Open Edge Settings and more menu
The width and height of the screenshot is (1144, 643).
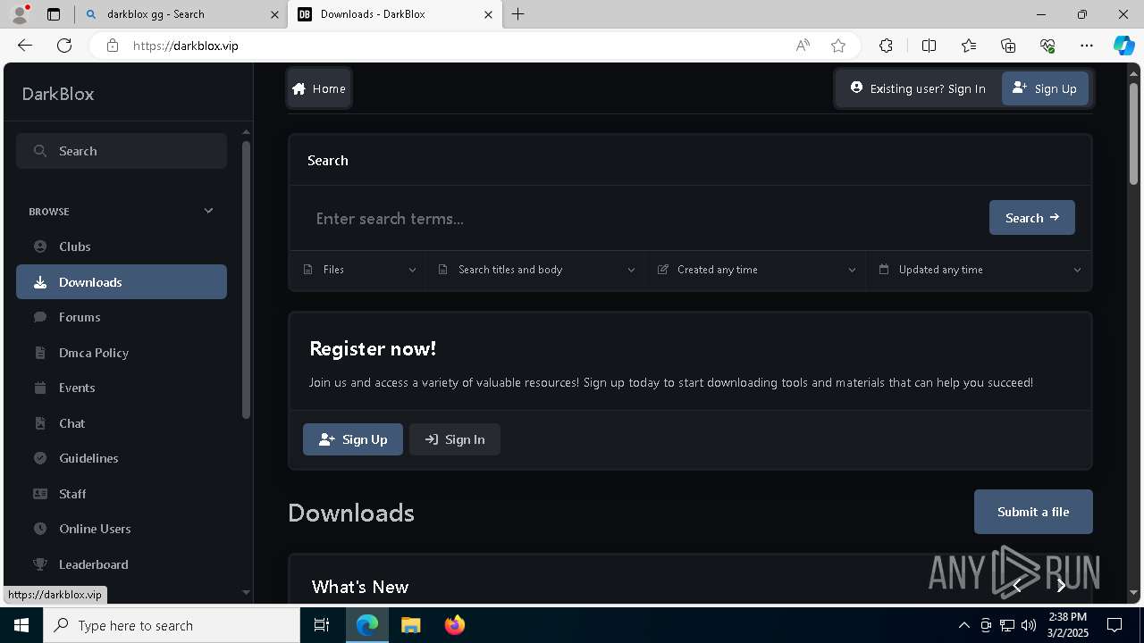click(x=1087, y=46)
